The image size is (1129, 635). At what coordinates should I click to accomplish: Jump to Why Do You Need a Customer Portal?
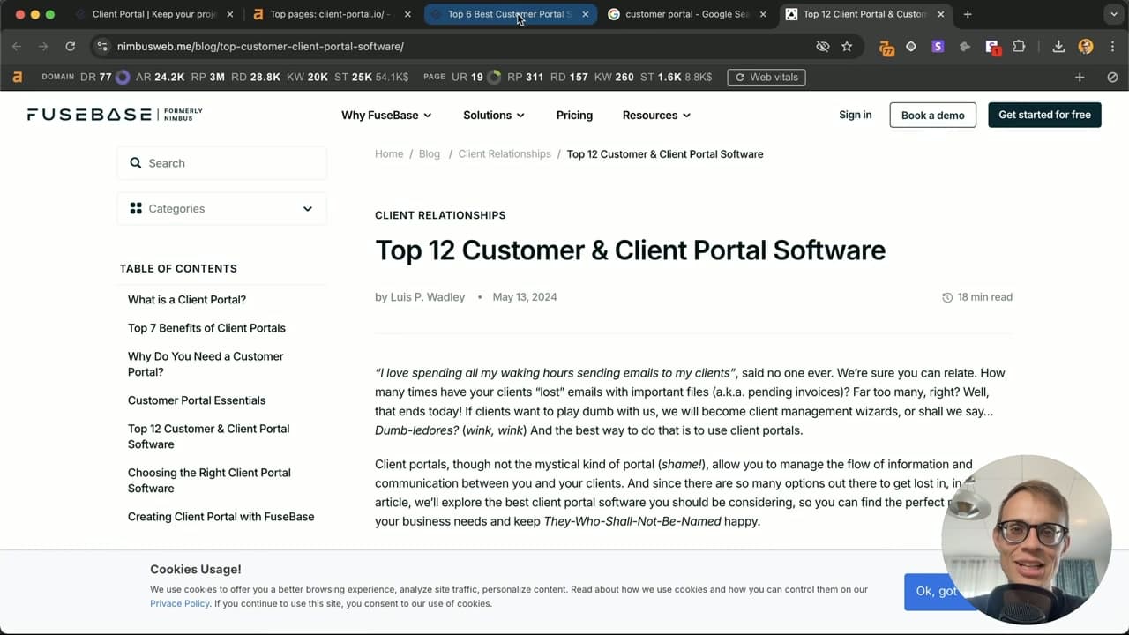click(x=206, y=363)
